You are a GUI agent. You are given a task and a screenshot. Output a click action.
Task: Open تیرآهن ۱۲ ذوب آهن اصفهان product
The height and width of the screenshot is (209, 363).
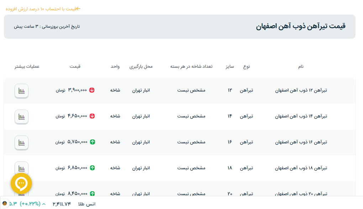[301, 90]
